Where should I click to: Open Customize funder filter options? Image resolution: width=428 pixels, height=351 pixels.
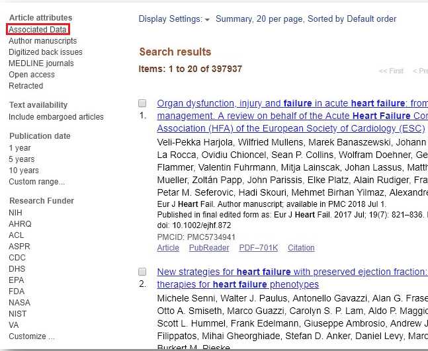pyautogui.click(x=32, y=336)
